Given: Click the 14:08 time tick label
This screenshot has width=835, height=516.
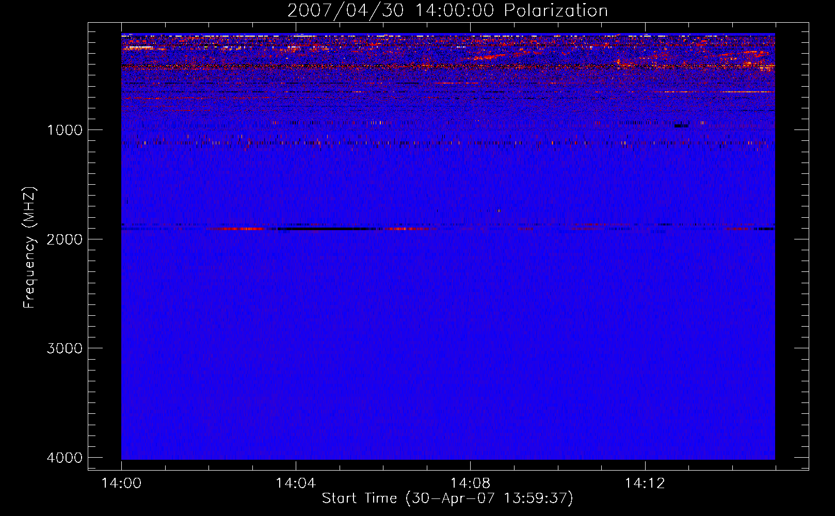Looking at the screenshot, I should click(470, 483).
